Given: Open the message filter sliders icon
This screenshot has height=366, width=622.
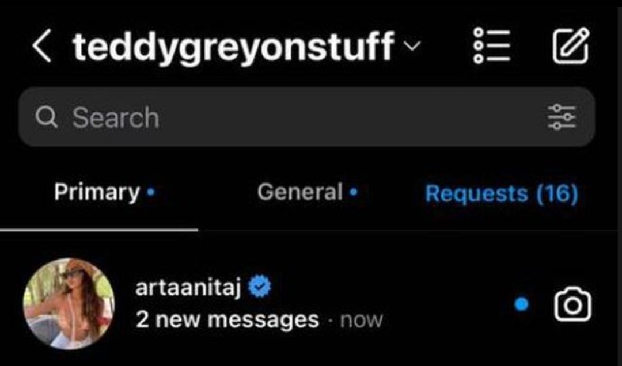Looking at the screenshot, I should point(562,117).
